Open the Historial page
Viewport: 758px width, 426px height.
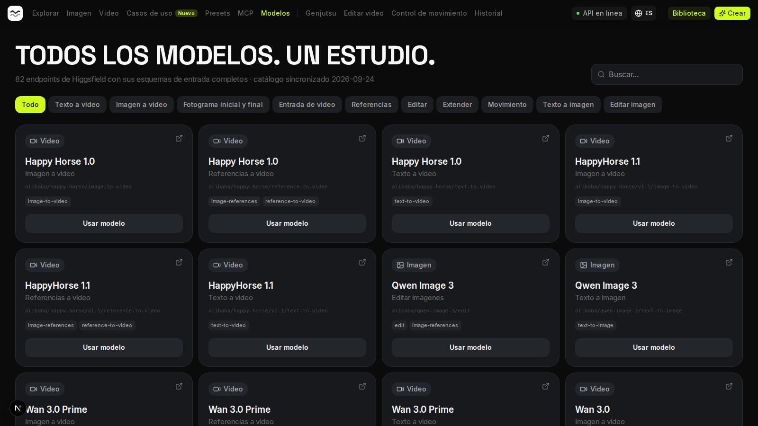point(488,13)
